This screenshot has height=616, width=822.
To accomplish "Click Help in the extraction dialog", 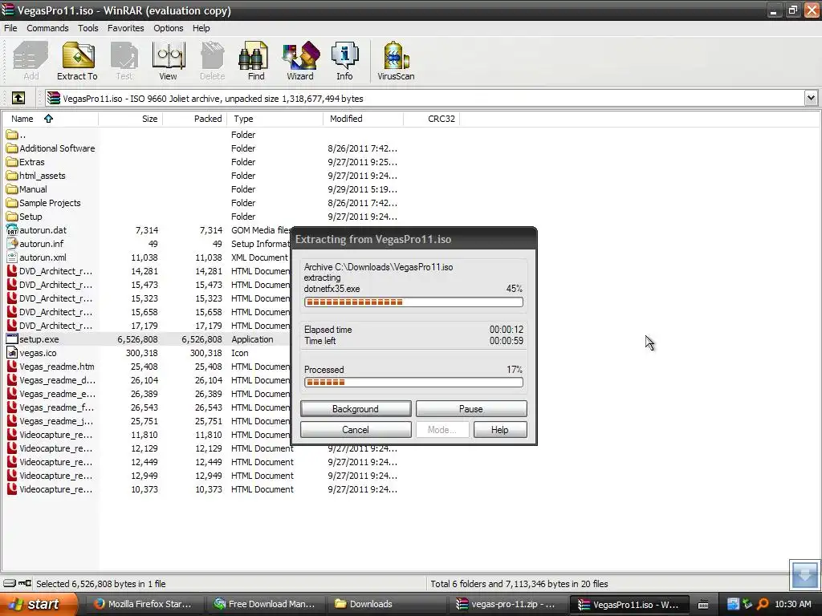I will [x=500, y=430].
